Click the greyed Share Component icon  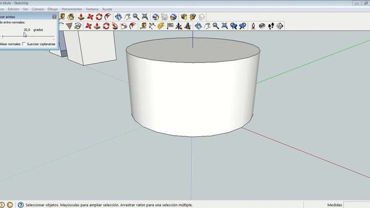[202, 17]
